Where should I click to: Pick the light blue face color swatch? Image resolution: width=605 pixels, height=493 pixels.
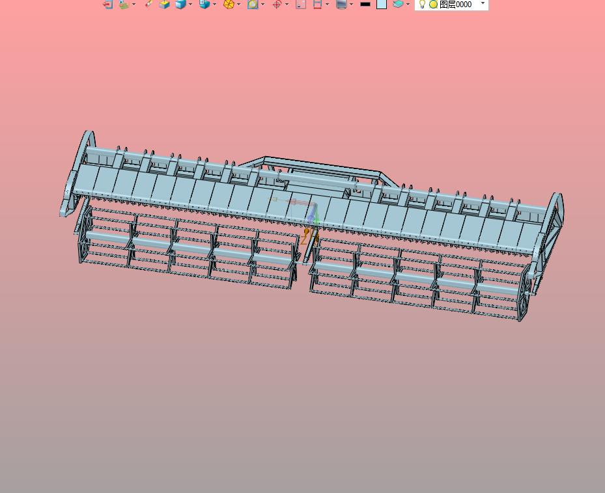[x=381, y=5]
